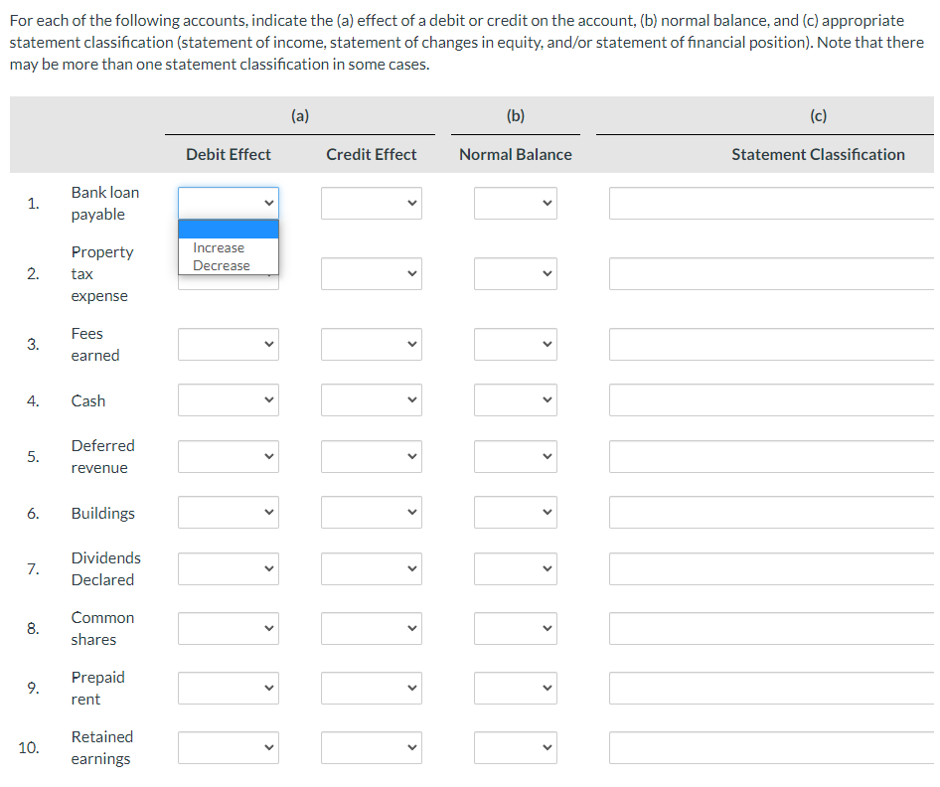
Task: Click Statement Classification field for Common shares
Action: 771,629
